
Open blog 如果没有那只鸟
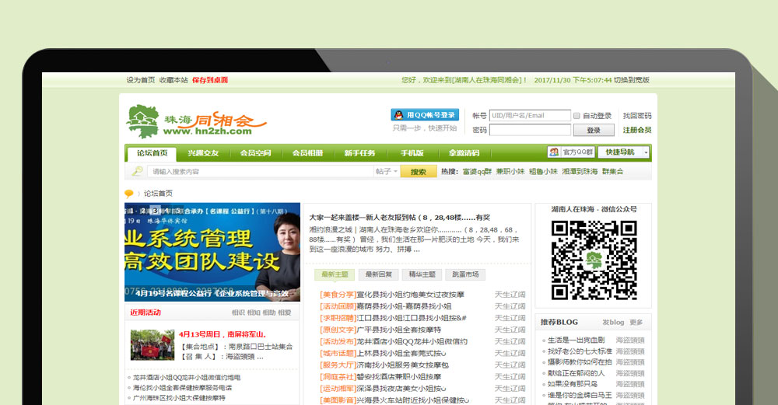(x=573, y=384)
